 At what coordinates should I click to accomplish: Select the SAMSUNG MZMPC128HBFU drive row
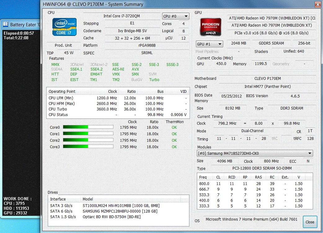point(118,211)
